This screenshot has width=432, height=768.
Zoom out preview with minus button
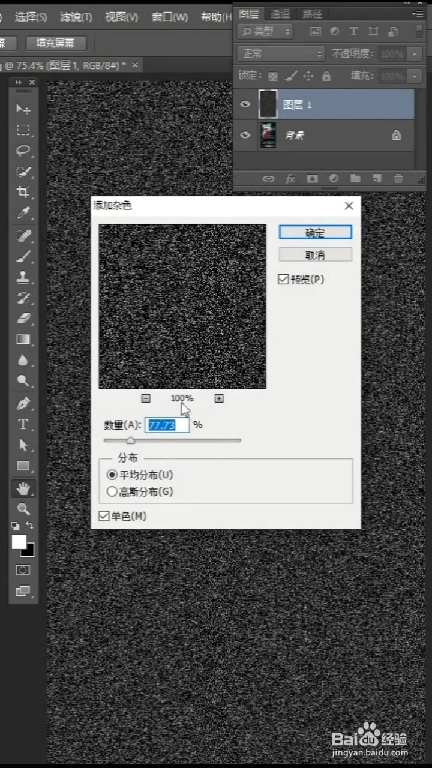click(146, 398)
